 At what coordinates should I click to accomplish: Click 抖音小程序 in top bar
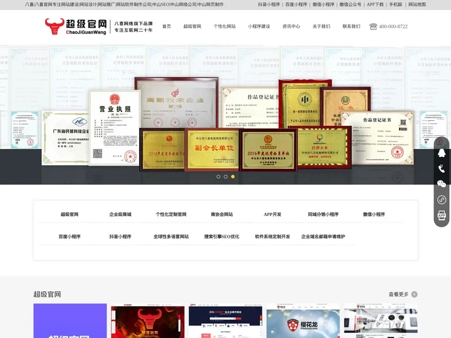point(269,4)
